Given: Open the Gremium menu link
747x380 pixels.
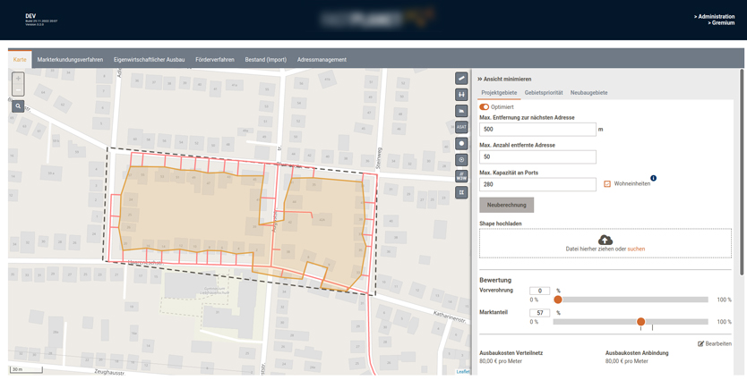Looking at the screenshot, I should pyautogui.click(x=721, y=23).
